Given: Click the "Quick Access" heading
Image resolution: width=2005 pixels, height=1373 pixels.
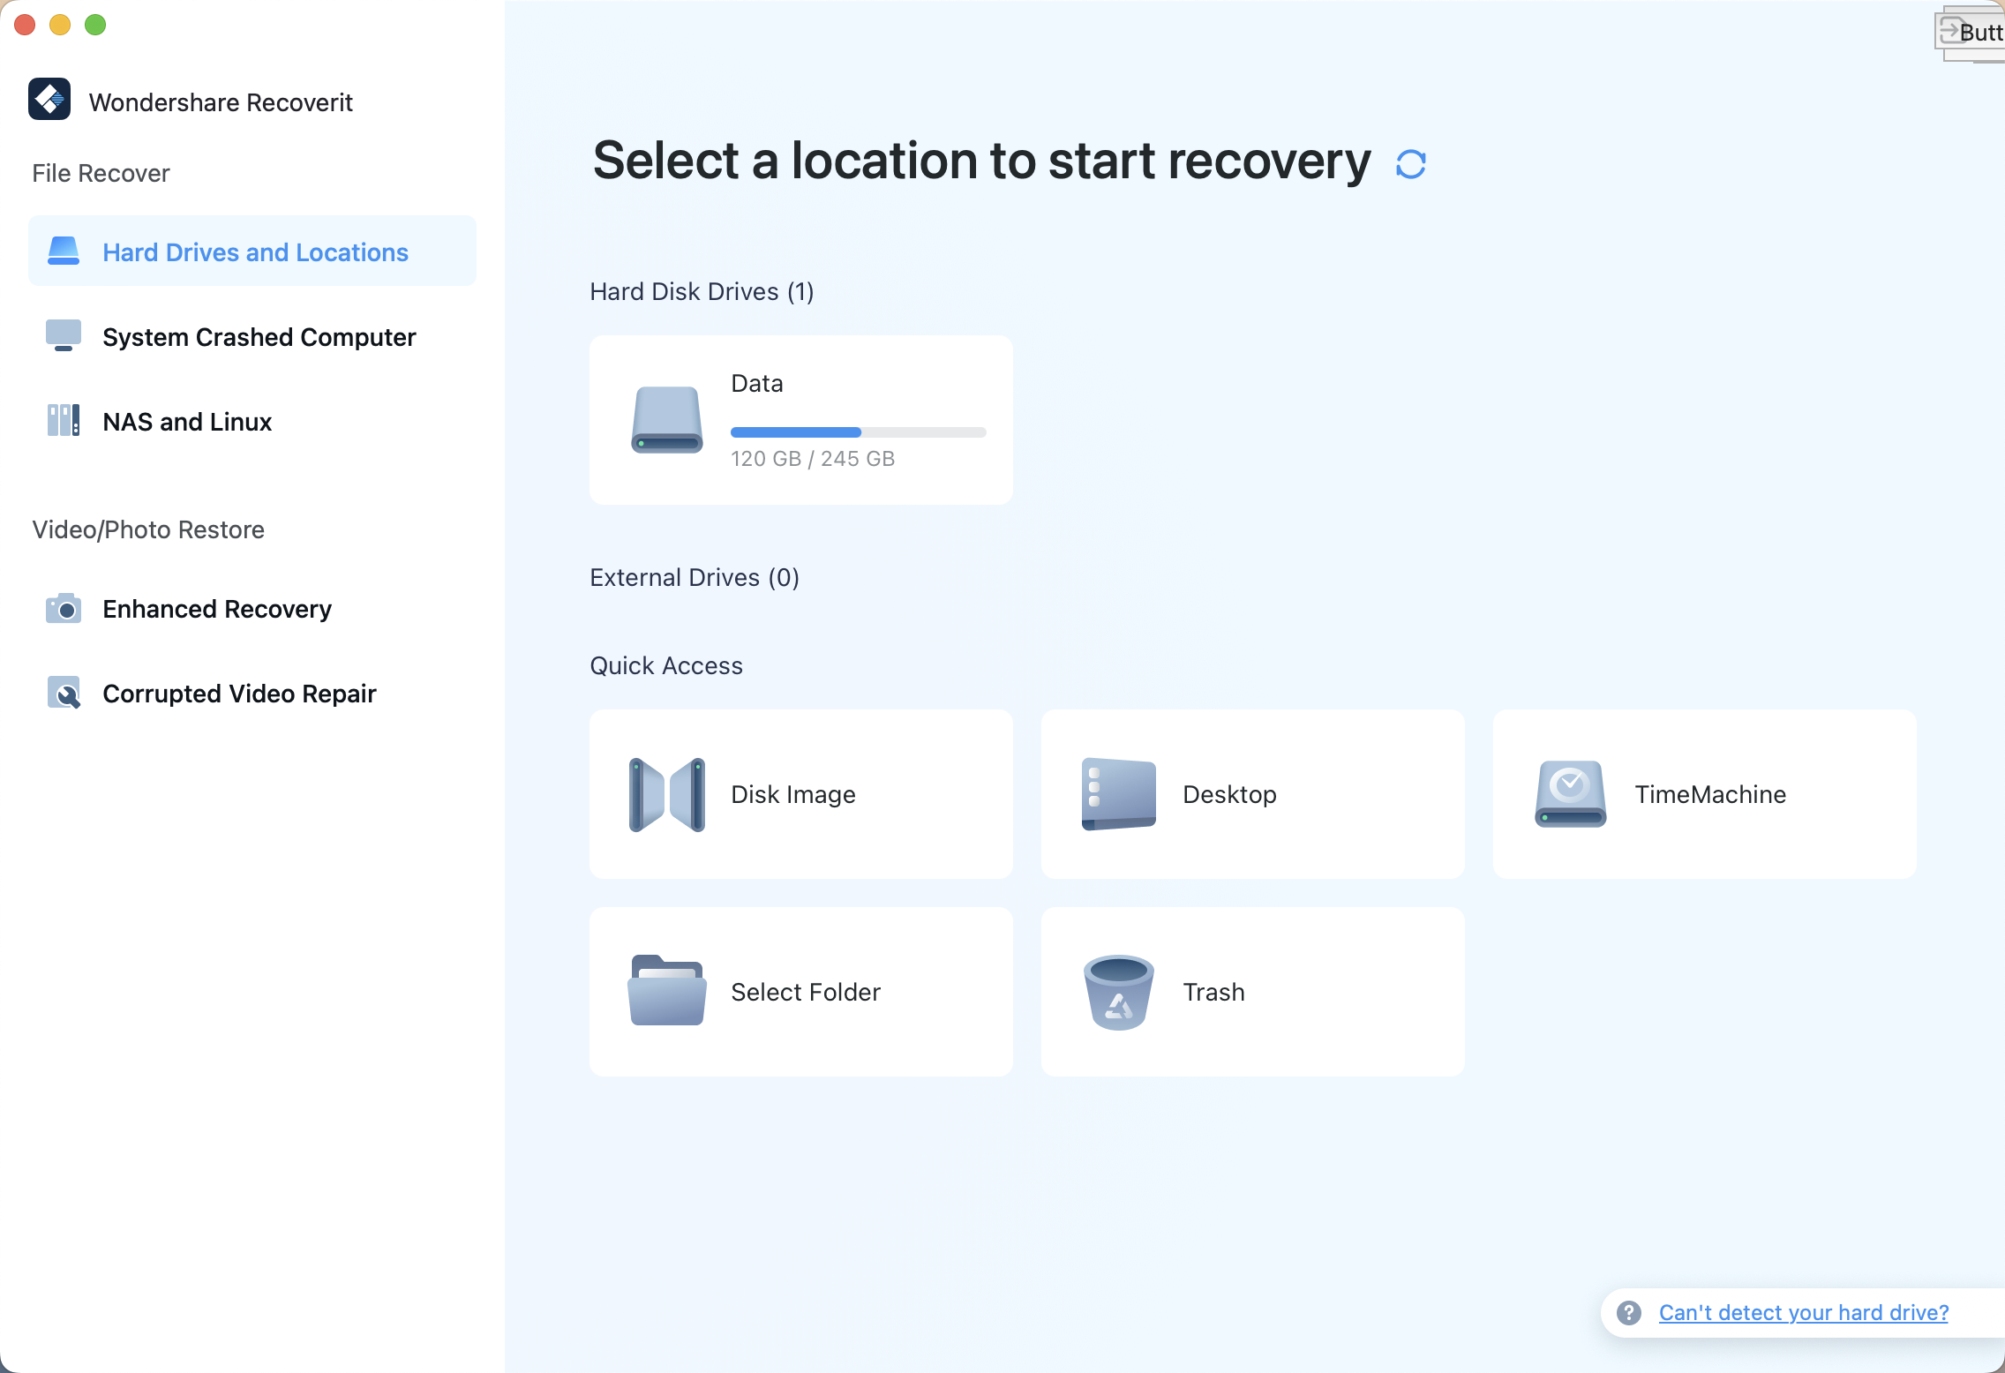Looking at the screenshot, I should pyautogui.click(x=666, y=665).
